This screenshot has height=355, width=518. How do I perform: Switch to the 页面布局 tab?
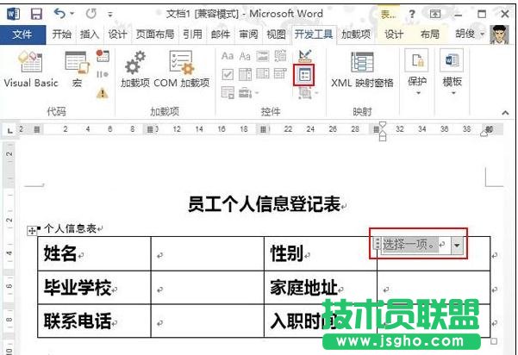[155, 34]
